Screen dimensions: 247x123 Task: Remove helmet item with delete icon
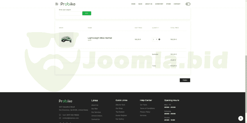(x=159, y=39)
